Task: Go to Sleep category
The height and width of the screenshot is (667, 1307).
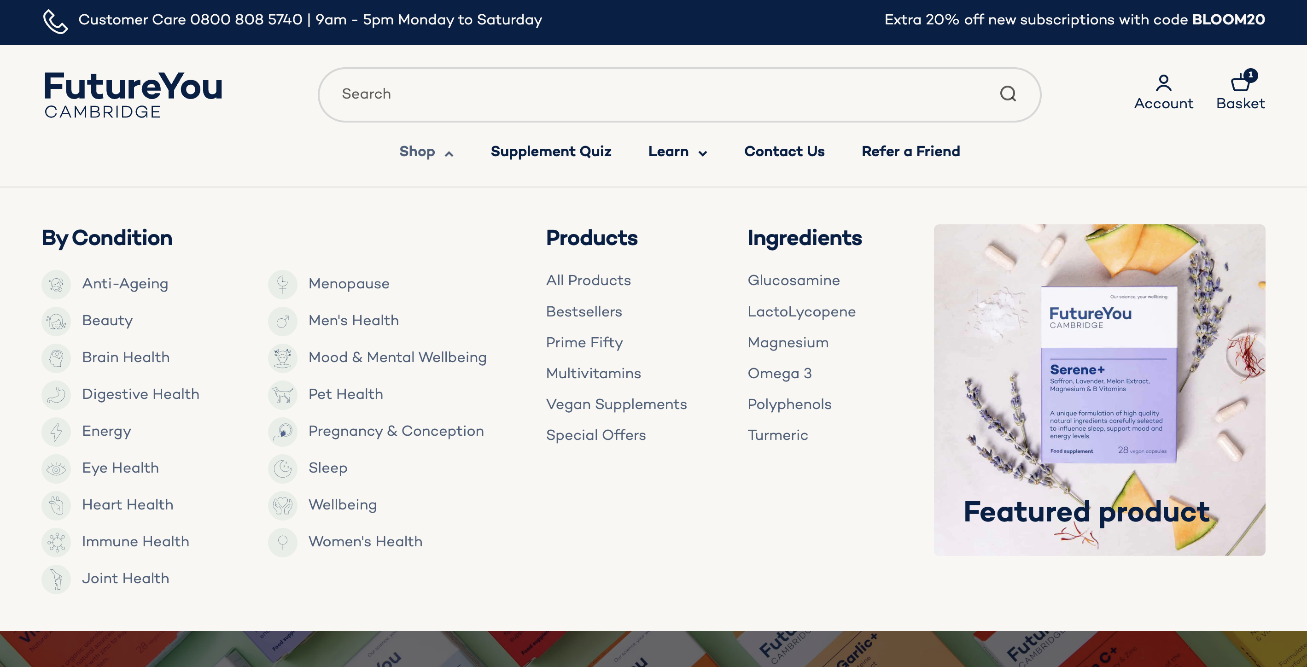Action: tap(328, 468)
